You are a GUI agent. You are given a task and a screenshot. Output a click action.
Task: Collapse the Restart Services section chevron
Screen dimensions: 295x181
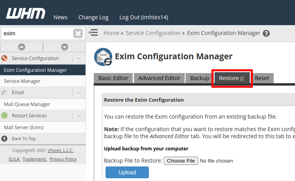point(79,115)
